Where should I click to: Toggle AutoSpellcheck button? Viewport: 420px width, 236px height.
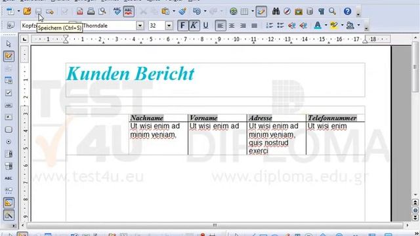pyautogui.click(x=129, y=11)
